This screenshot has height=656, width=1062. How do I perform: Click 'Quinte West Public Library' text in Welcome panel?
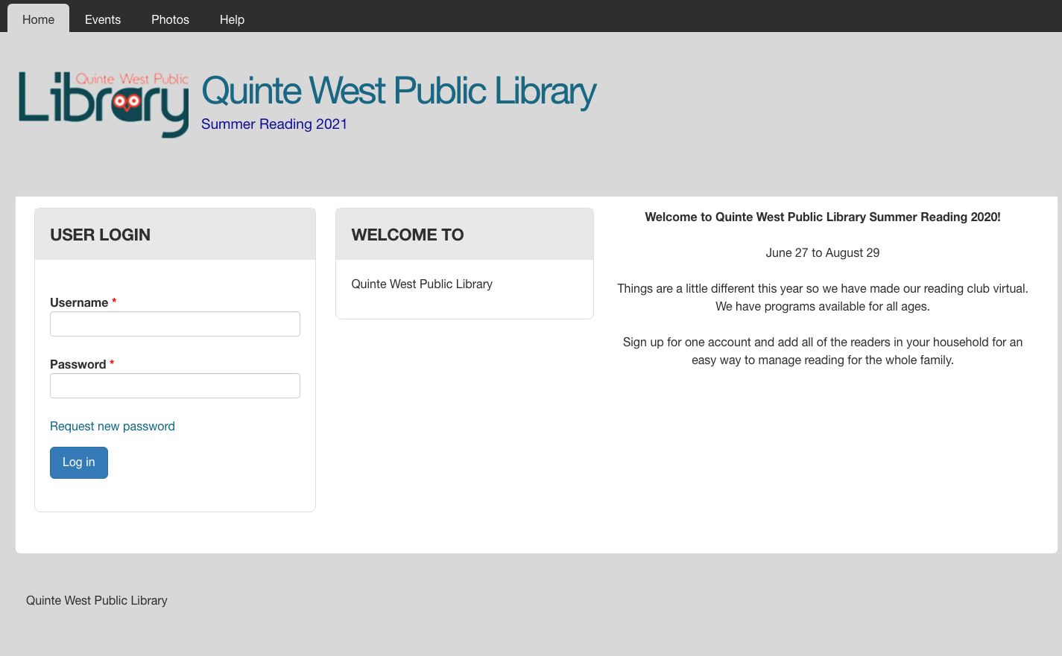coord(422,284)
